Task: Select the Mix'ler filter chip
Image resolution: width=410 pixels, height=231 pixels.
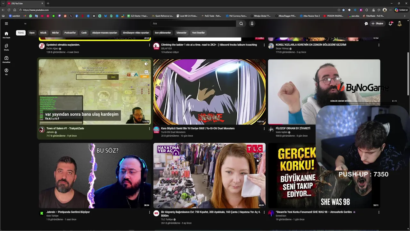Action: pos(55,33)
